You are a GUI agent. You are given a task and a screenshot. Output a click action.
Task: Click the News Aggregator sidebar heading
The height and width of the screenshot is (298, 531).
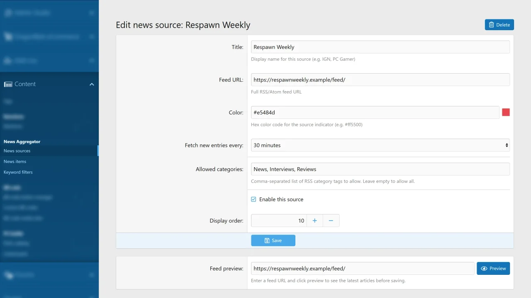pyautogui.click(x=22, y=142)
